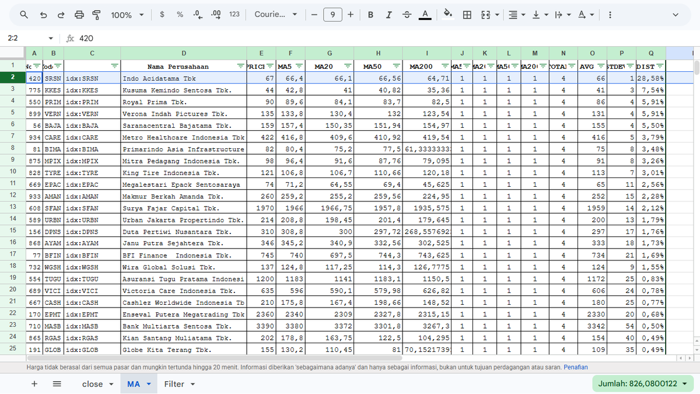The image size is (700, 394).
Task: Open the name box dropdown arrow
Action: [x=51, y=39]
